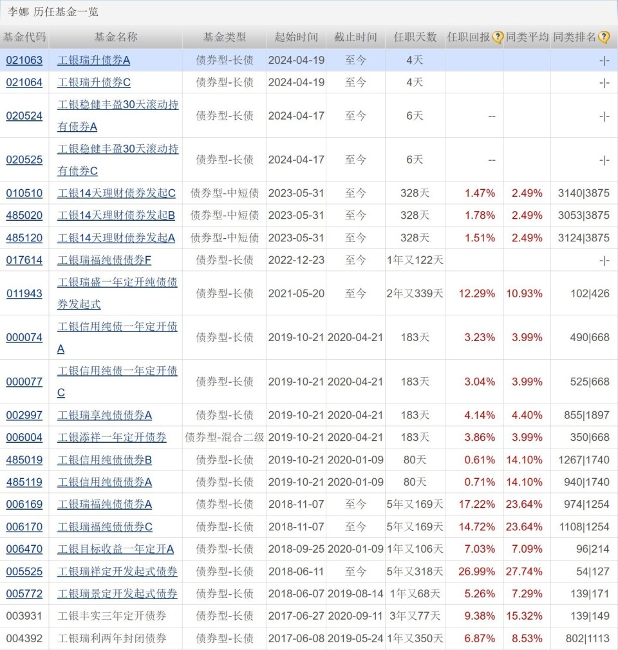This screenshot has width=618, height=650.
Task: Open fund link 工银信用纯债债券B
Action: [x=104, y=460]
